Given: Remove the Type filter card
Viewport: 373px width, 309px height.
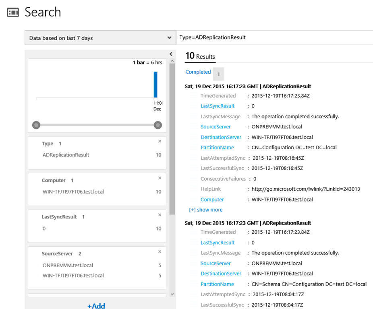Looking at the screenshot, I should click(x=160, y=141).
